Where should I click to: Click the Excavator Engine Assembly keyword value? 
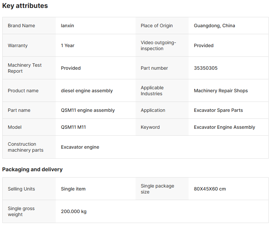pyautogui.click(x=224, y=127)
